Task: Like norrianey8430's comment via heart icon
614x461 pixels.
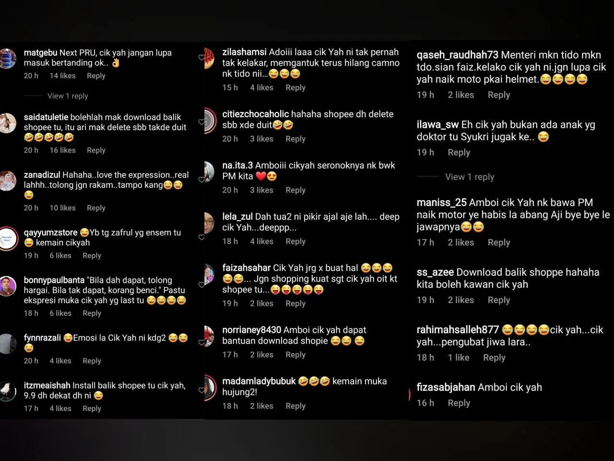Action: coord(201,342)
